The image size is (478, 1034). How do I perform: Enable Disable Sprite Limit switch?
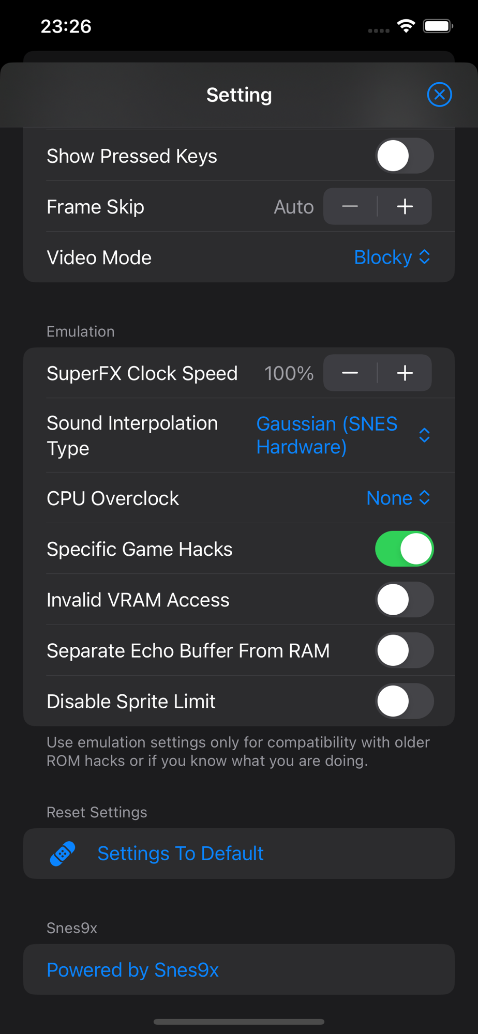(x=404, y=701)
